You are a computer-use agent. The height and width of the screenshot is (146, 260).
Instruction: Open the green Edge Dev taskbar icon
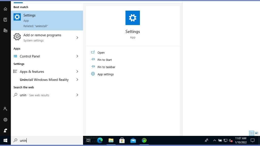(144, 140)
